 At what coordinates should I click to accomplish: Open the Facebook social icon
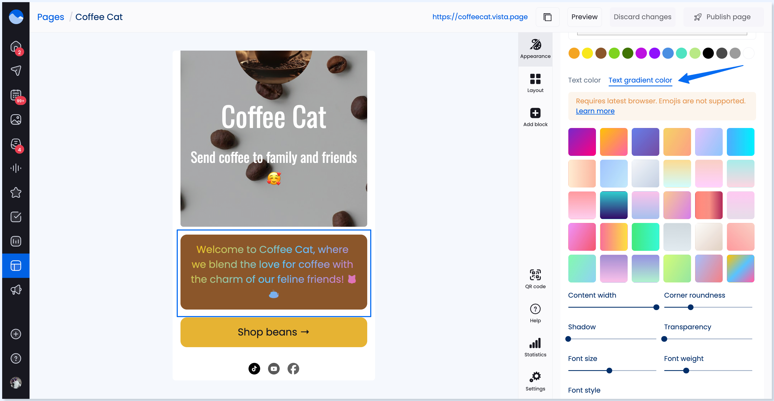[293, 369]
